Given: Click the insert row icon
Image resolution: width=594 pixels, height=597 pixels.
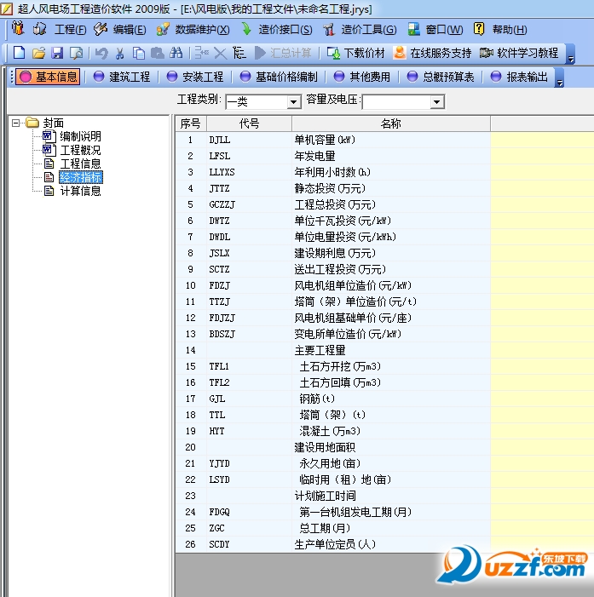Looking at the screenshot, I should 202,53.
